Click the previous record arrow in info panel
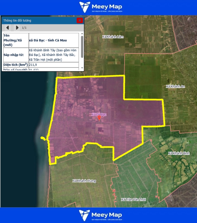Image resolution: width=197 pixels, height=223 pixels. pyautogui.click(x=8, y=28)
